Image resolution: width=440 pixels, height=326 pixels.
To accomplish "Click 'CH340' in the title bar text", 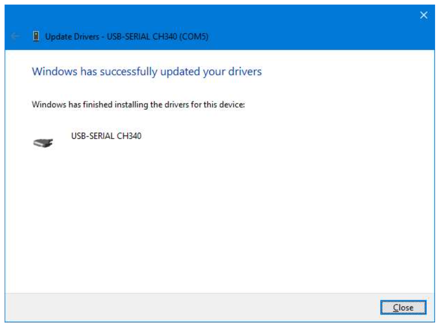I will pos(166,37).
